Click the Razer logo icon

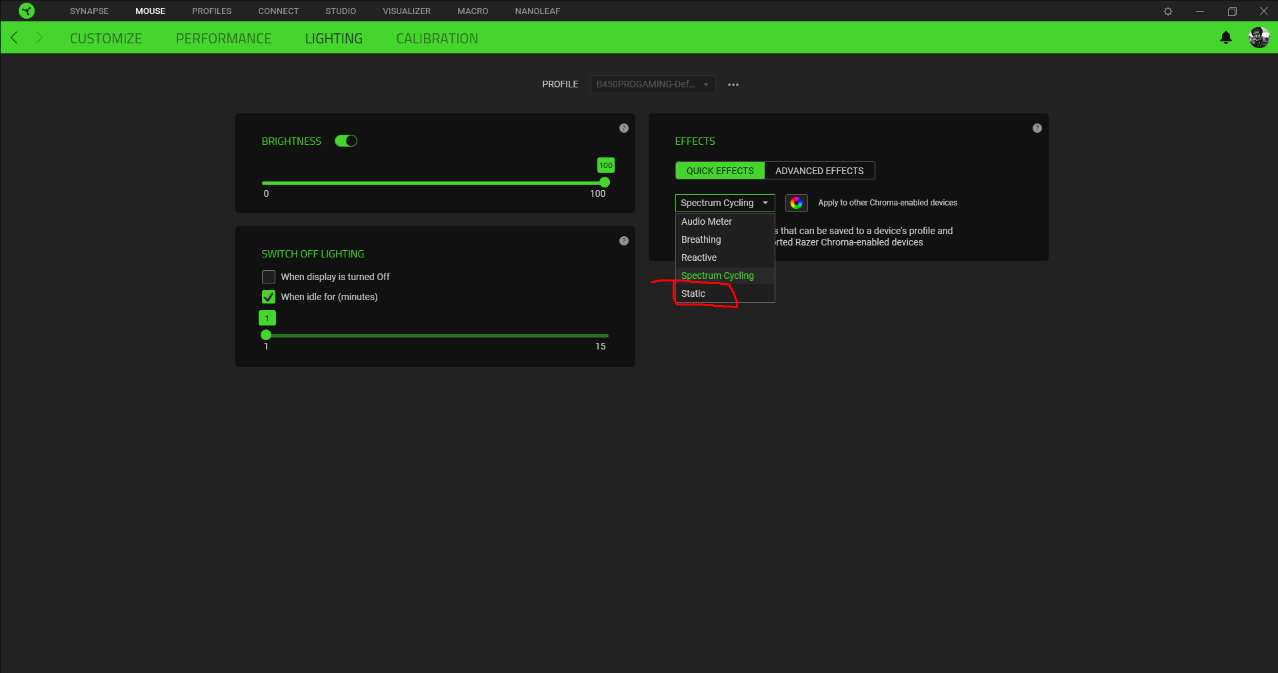click(27, 11)
